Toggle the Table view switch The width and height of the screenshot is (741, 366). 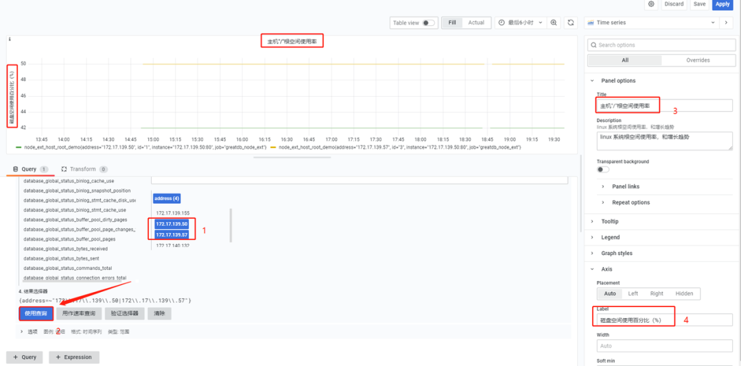(429, 23)
